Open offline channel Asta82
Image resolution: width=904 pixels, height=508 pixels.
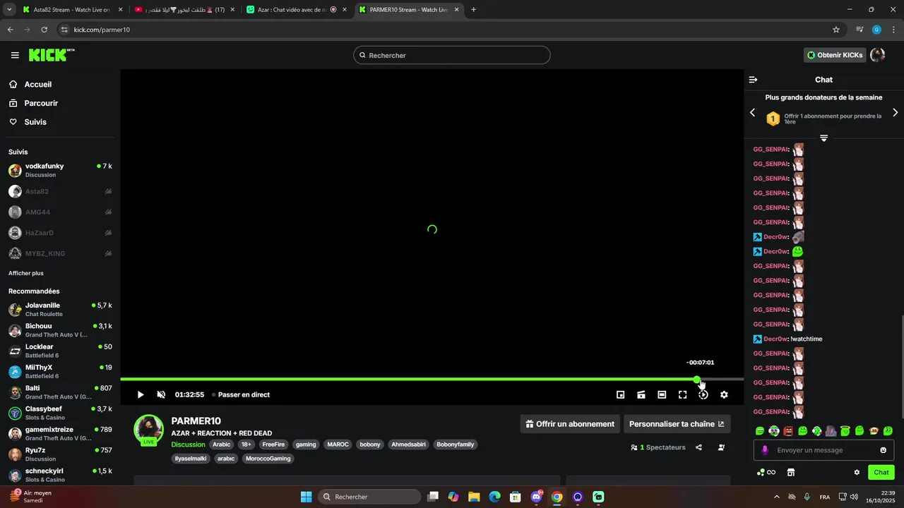60,191
